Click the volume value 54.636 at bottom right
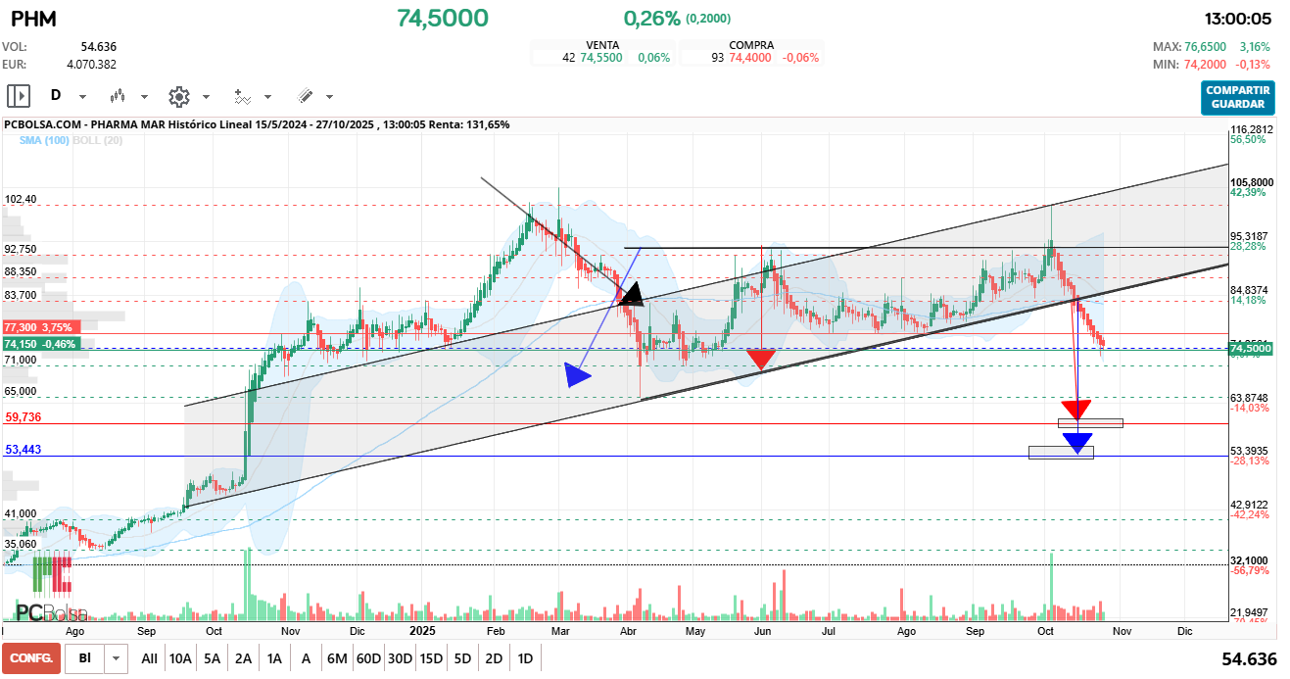This screenshot has width=1290, height=679. pyautogui.click(x=1250, y=659)
